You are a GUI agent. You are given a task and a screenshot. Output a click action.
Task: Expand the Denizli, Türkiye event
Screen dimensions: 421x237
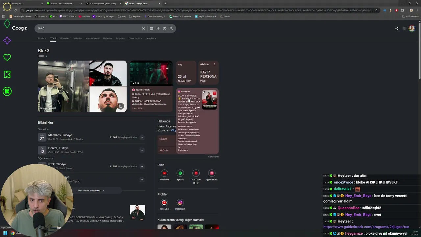(142, 150)
